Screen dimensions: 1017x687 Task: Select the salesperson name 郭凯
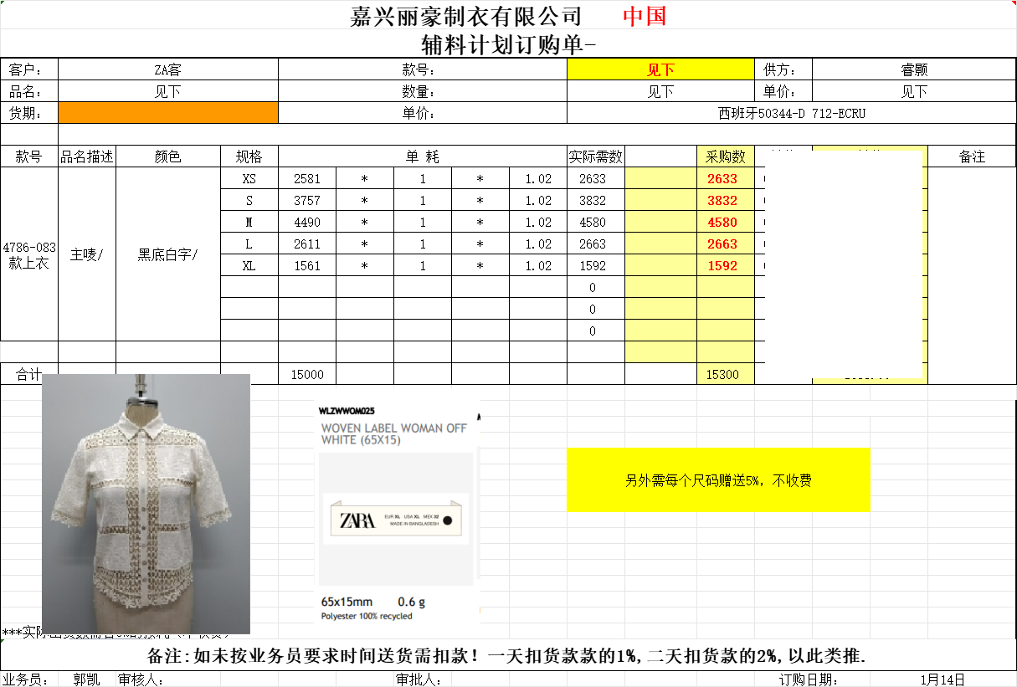point(86,679)
